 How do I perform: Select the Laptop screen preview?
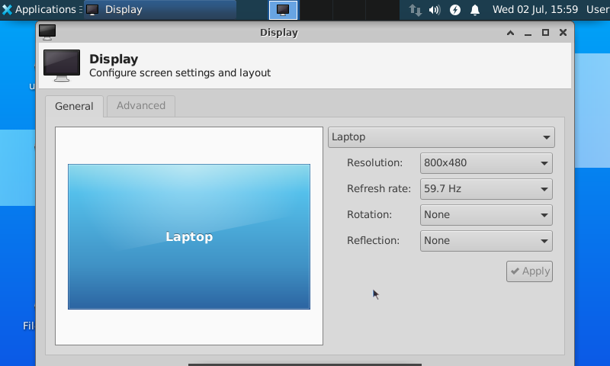[x=189, y=236]
